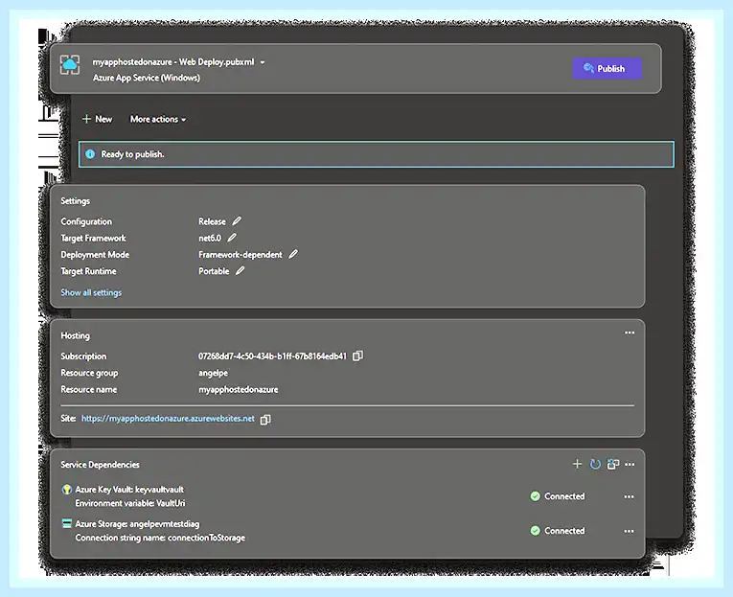Click the 'Portable' runtime value
This screenshot has width=733, height=597.
click(x=214, y=271)
